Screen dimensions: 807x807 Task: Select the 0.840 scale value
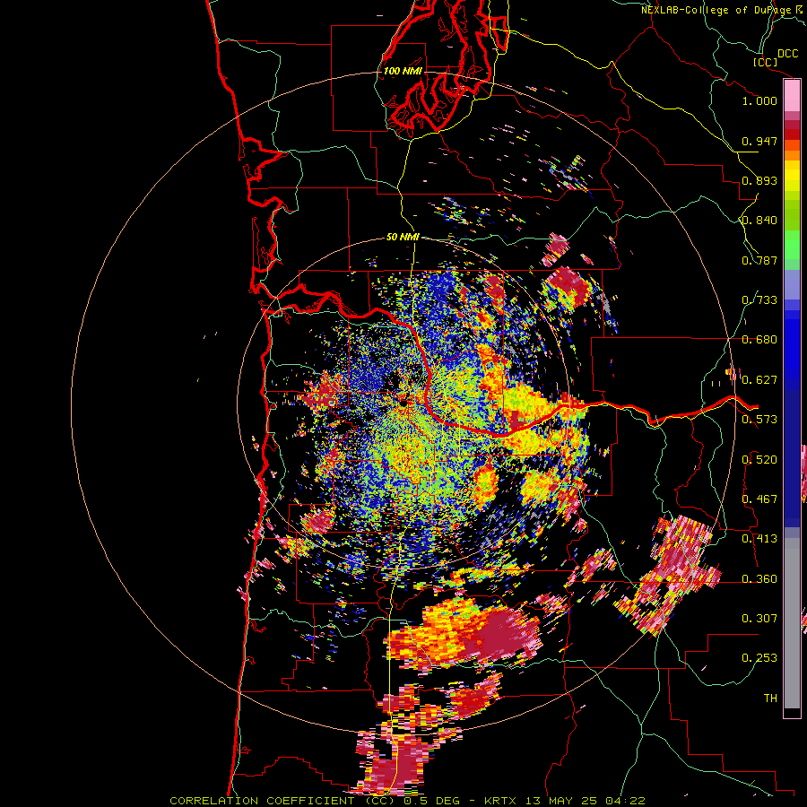point(759,221)
